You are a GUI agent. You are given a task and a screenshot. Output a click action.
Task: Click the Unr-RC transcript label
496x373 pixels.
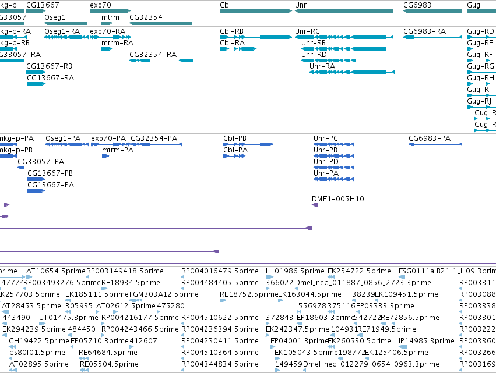pos(307,31)
